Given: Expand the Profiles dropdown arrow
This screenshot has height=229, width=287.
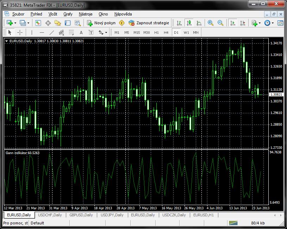Looking at the screenshot, I should pos(29,23).
